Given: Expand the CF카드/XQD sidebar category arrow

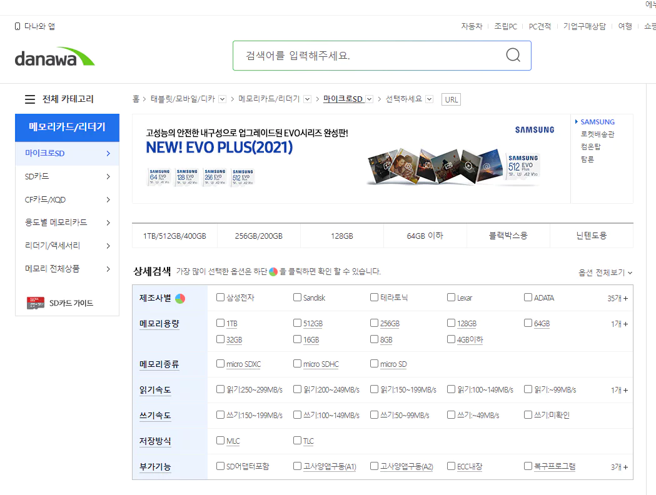Looking at the screenshot, I should (x=108, y=199).
